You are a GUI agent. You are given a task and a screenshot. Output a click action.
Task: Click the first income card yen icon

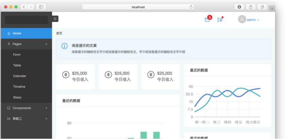66,75
